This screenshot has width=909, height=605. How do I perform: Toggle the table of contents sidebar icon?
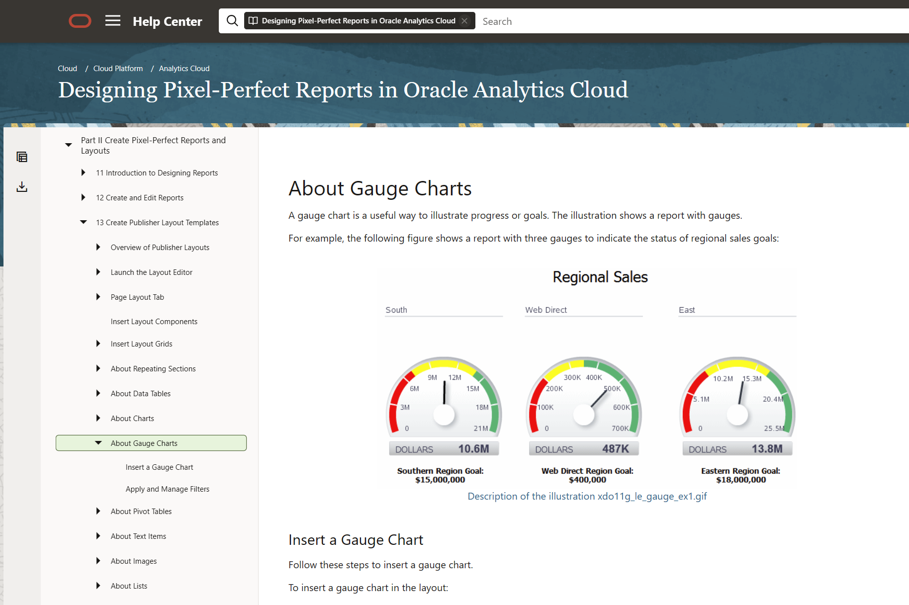point(22,157)
